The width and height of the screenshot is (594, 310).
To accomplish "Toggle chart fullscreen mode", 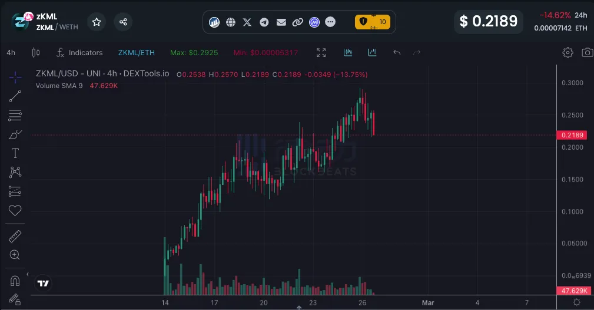I will tap(321, 52).
